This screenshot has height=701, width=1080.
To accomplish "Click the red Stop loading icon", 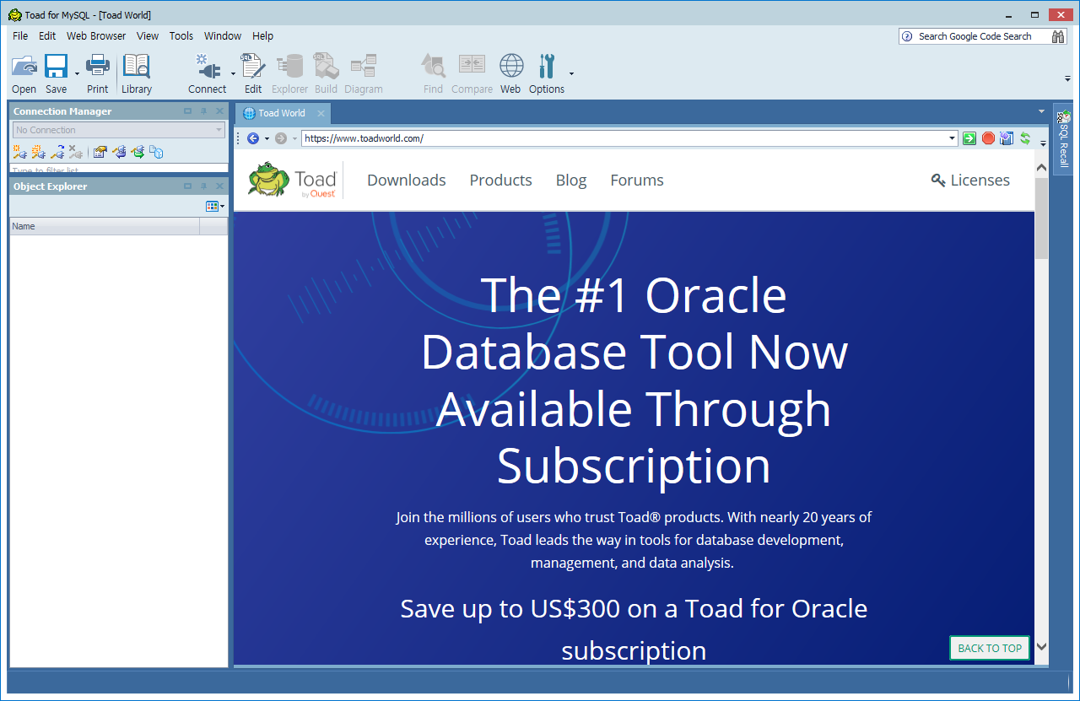I will 988,138.
